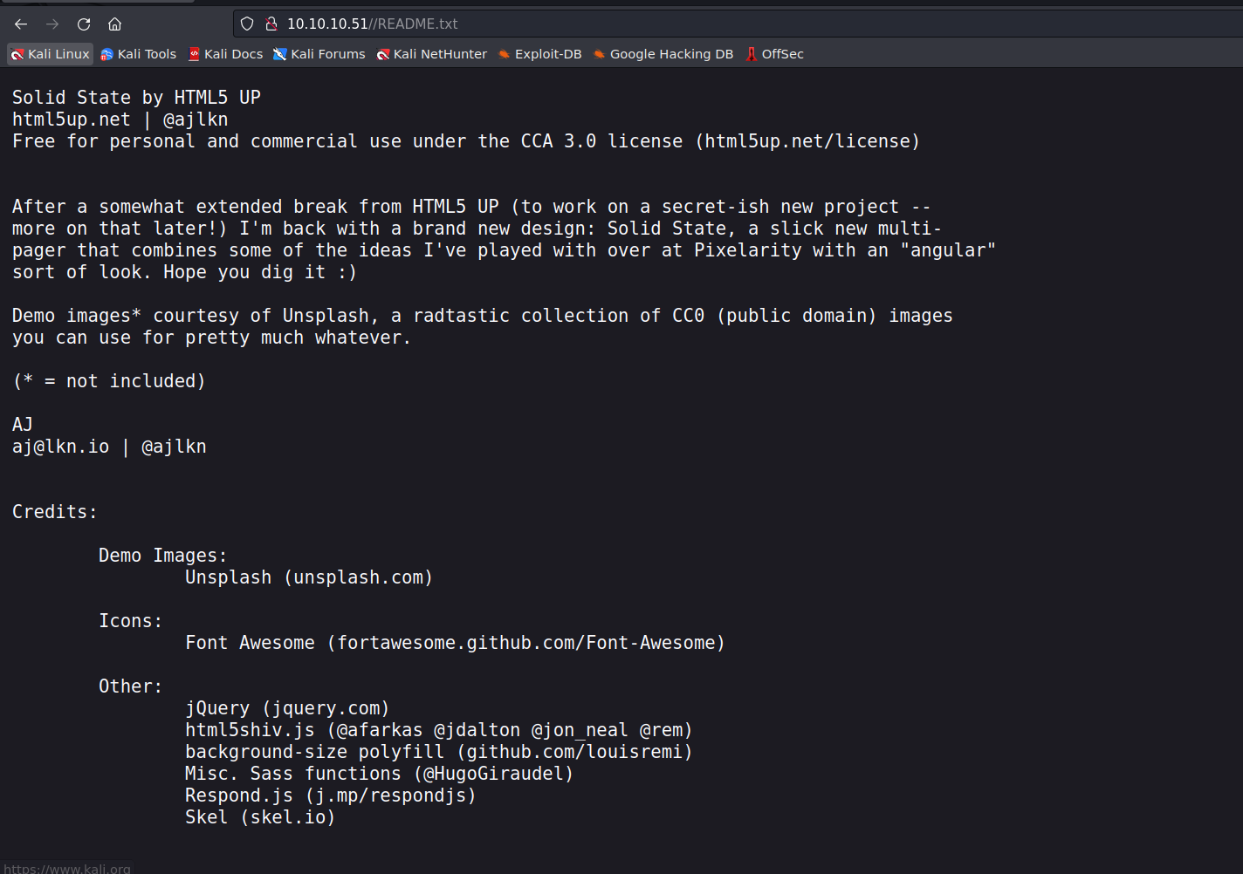Click the line starting "html5shiv.js"
The height and width of the screenshot is (874, 1243).
(x=439, y=730)
